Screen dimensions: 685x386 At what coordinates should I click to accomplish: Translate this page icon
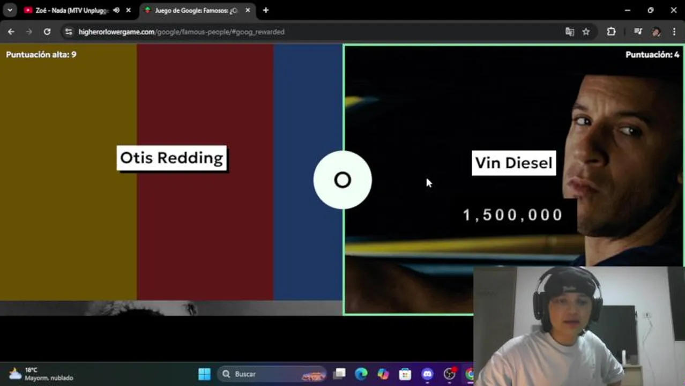[570, 32]
